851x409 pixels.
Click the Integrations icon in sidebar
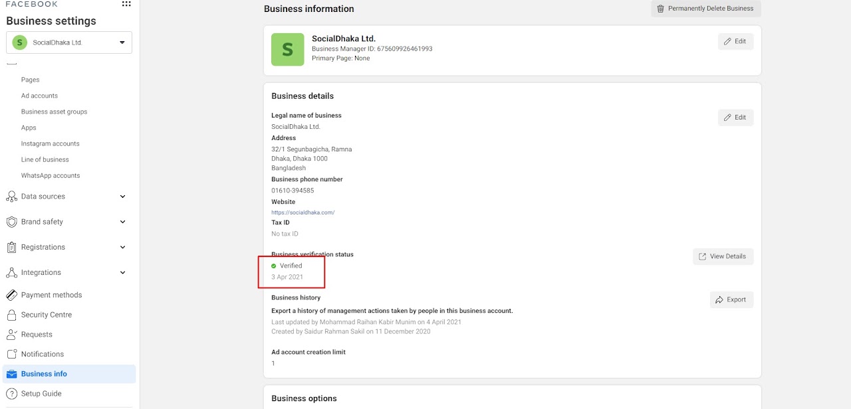click(x=11, y=272)
